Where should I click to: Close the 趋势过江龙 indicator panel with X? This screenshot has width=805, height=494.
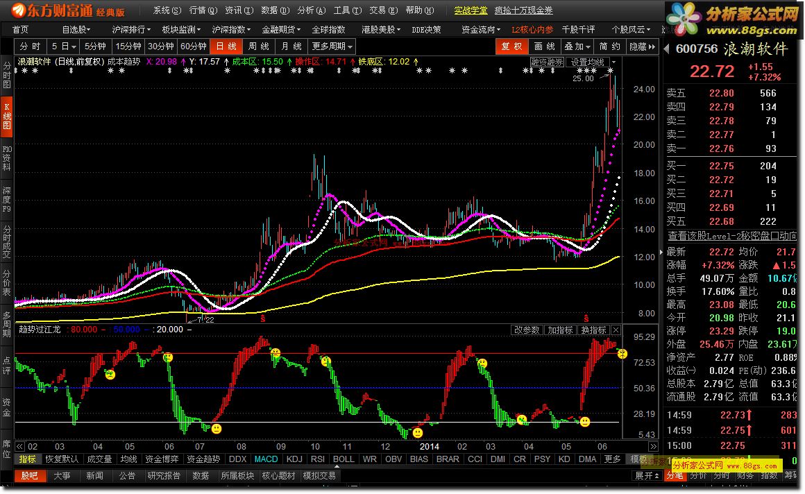coord(616,330)
